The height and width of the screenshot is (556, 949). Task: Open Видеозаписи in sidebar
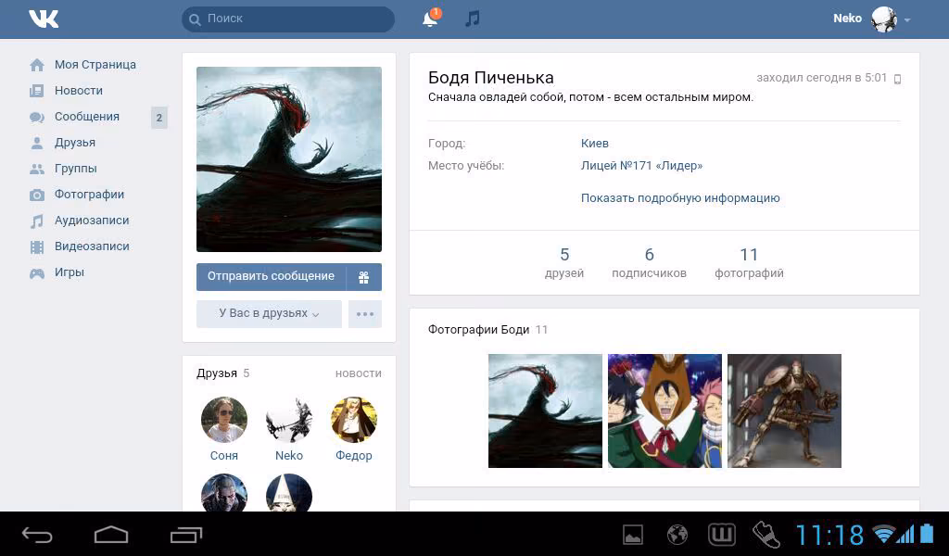(92, 246)
